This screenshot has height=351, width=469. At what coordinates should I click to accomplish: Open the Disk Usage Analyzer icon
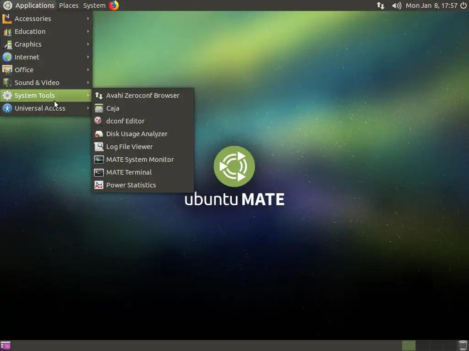[99, 134]
